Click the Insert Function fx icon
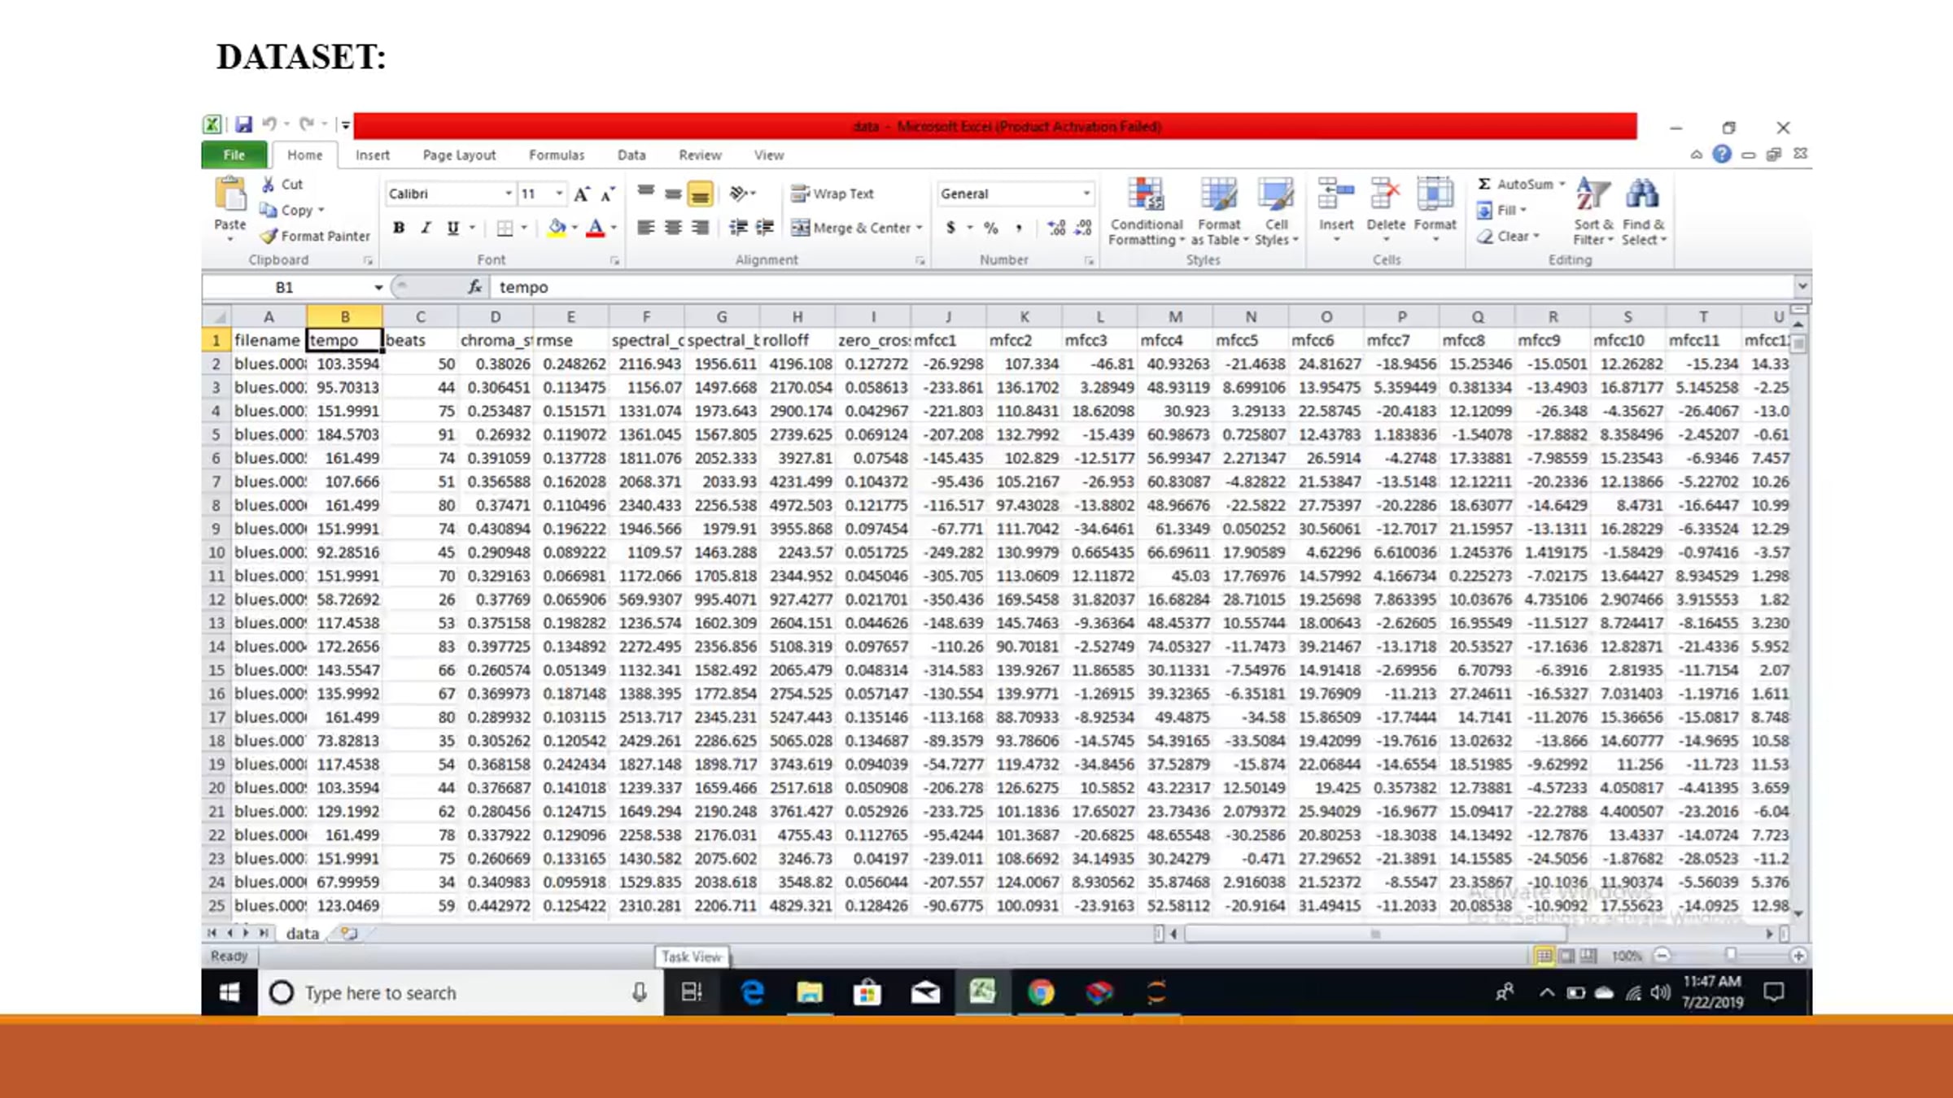 point(475,286)
